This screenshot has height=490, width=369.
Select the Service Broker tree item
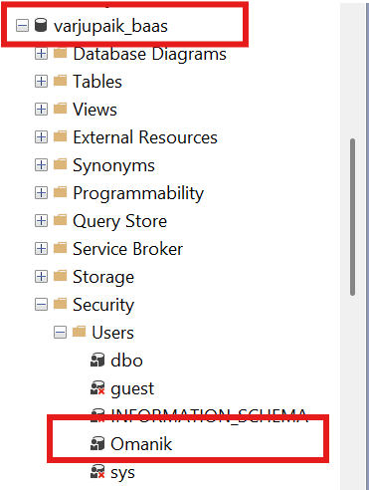coord(127,249)
